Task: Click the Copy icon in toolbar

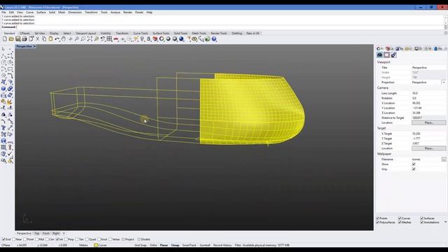Action: [44, 39]
